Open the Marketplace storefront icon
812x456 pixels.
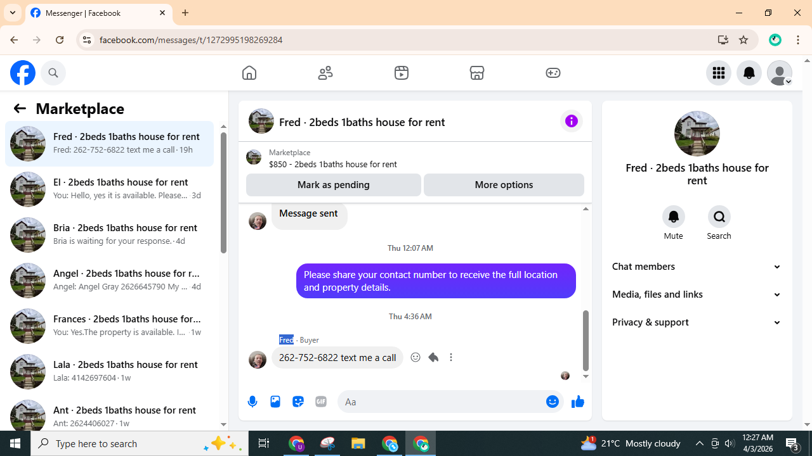[x=477, y=73]
